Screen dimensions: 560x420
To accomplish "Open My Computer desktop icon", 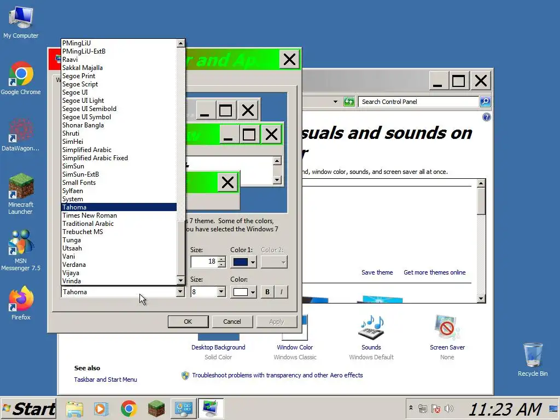I will pos(21,22).
